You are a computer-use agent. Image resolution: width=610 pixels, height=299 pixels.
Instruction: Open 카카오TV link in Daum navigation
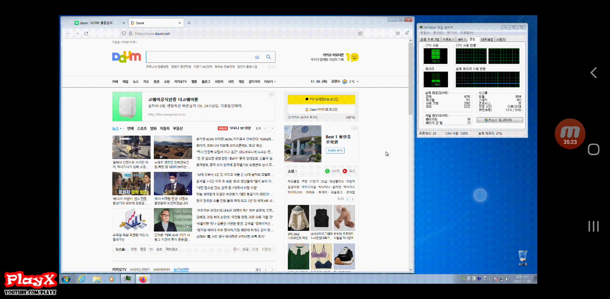coord(181,81)
